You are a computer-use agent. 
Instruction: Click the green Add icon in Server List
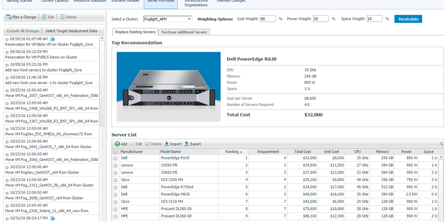[117, 144]
